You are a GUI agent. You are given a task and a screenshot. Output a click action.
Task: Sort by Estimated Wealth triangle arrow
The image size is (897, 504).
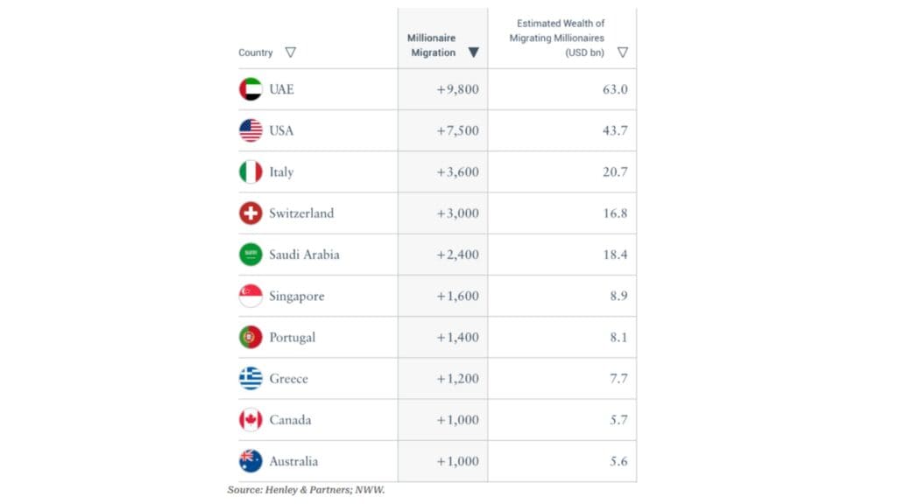tap(623, 52)
